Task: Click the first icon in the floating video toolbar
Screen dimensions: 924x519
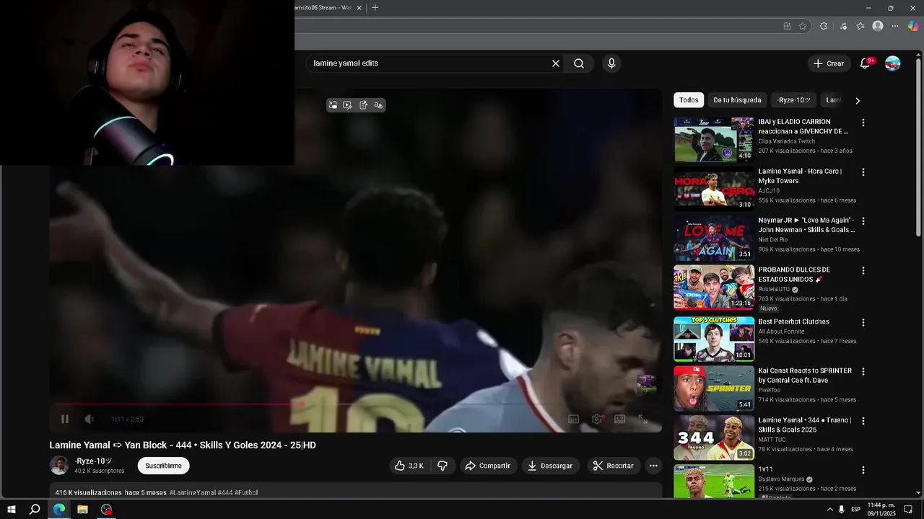Action: 333,105
